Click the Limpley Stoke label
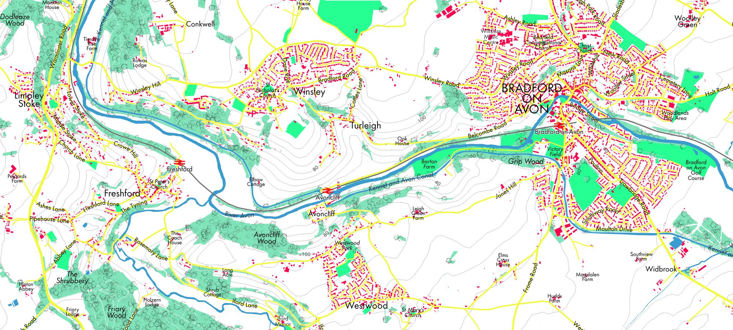This screenshot has height=330, width=733. (29, 100)
